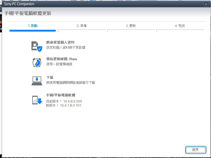Screen dimensions: 211x158
Task: Select the 2. 準備 step label
Action: coord(82,26)
